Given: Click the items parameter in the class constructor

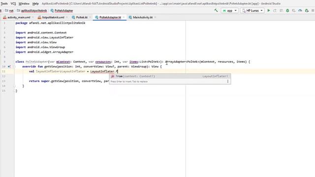Looking at the screenshot, I should (133, 62).
